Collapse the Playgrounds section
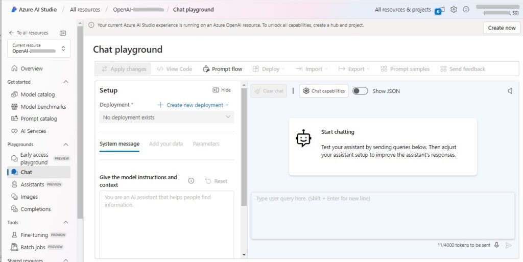Image resolution: width=523 pixels, height=262 pixels. tap(66, 145)
